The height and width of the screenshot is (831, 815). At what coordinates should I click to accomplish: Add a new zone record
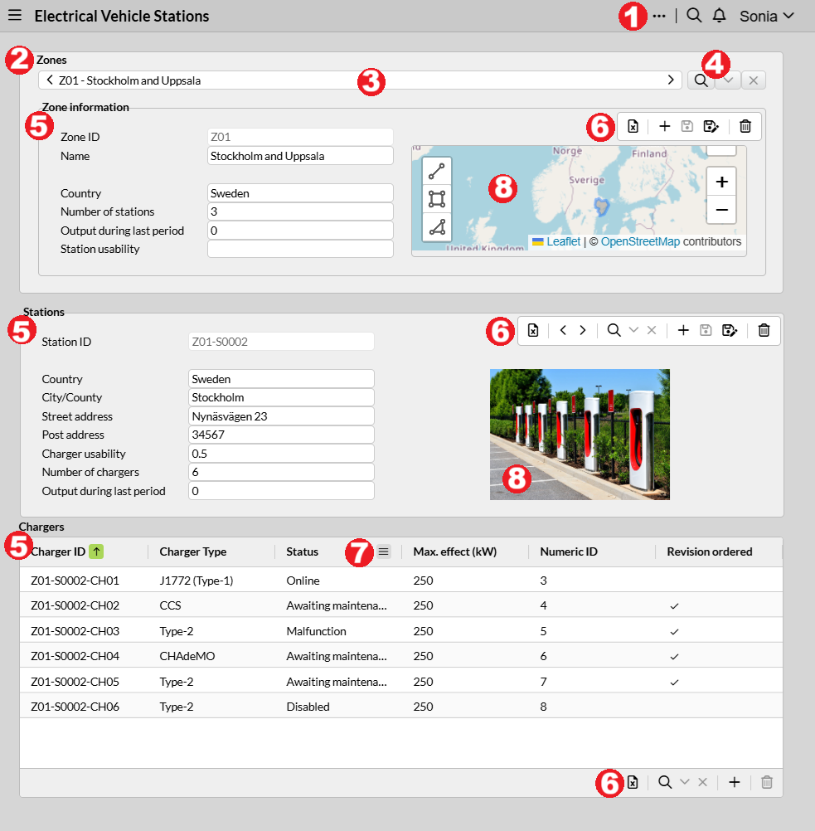pos(664,126)
